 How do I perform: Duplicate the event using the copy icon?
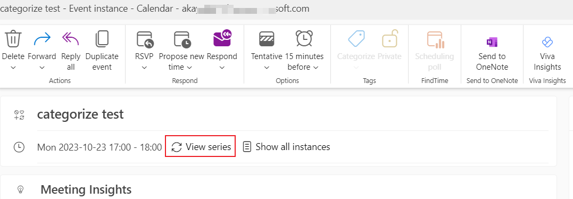pyautogui.click(x=102, y=39)
